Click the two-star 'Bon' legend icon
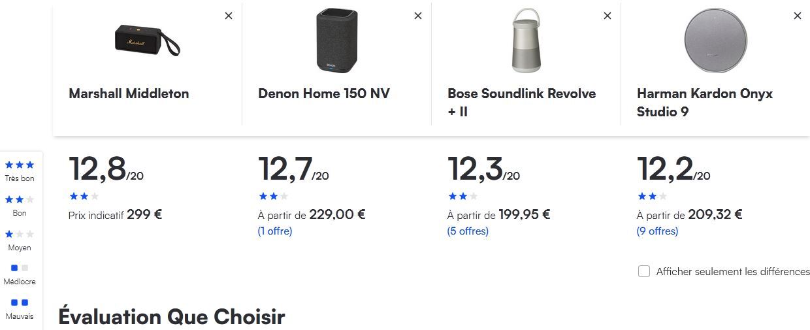 coord(20,200)
